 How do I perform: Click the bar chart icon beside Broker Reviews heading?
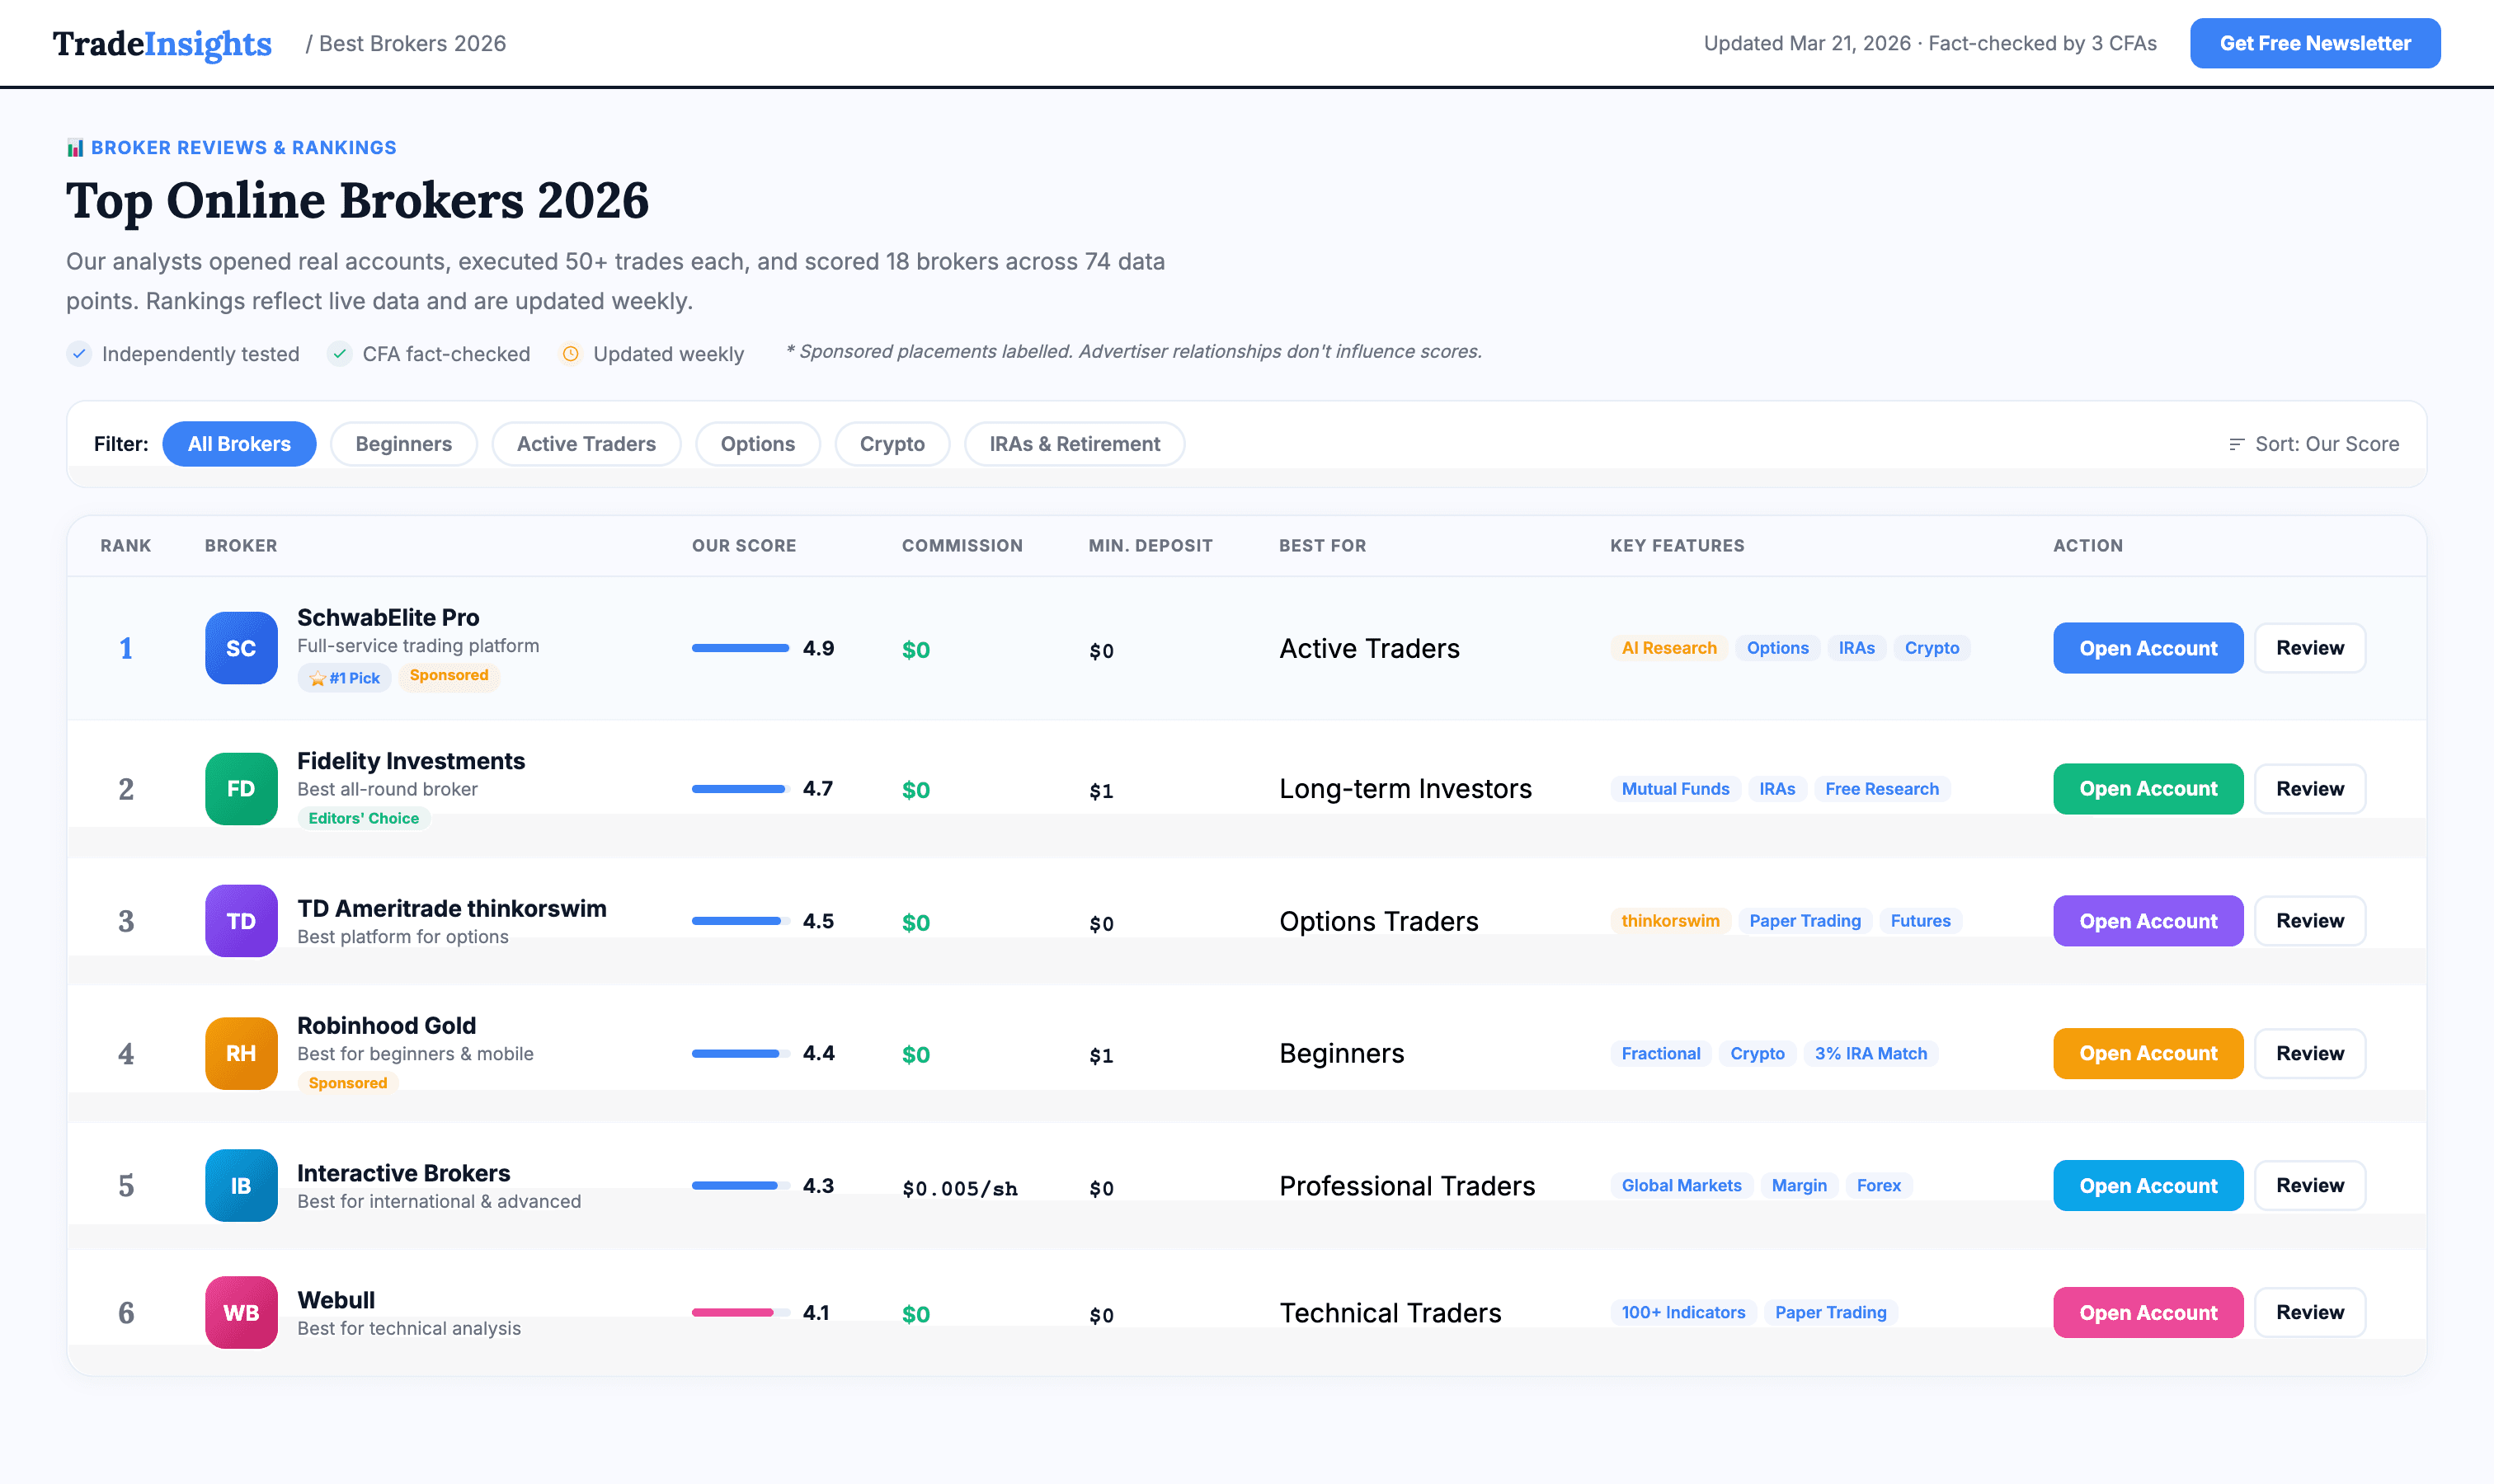click(x=75, y=147)
